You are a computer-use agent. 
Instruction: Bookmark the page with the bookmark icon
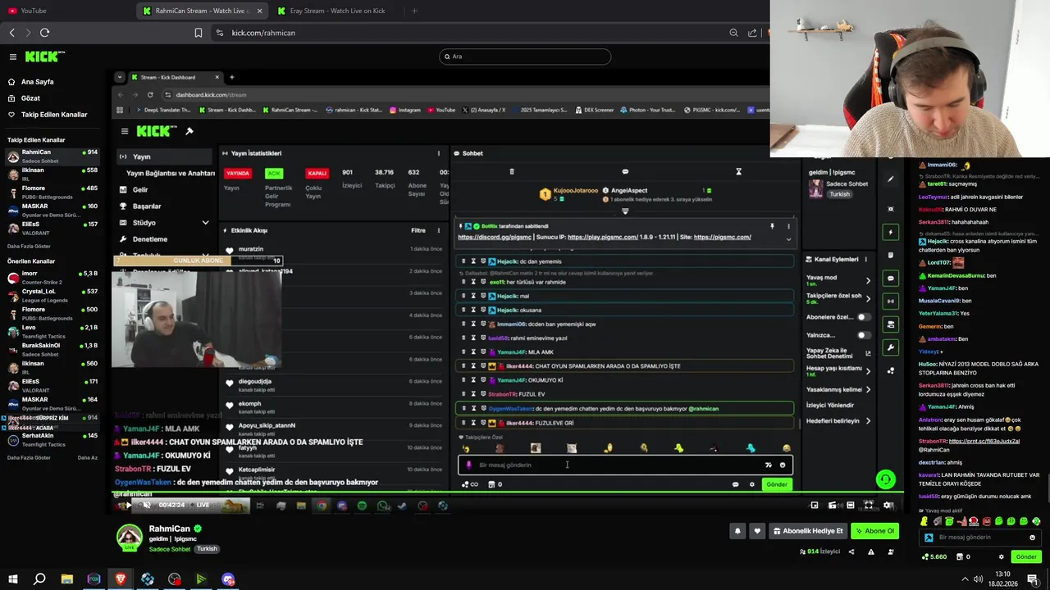(x=199, y=33)
